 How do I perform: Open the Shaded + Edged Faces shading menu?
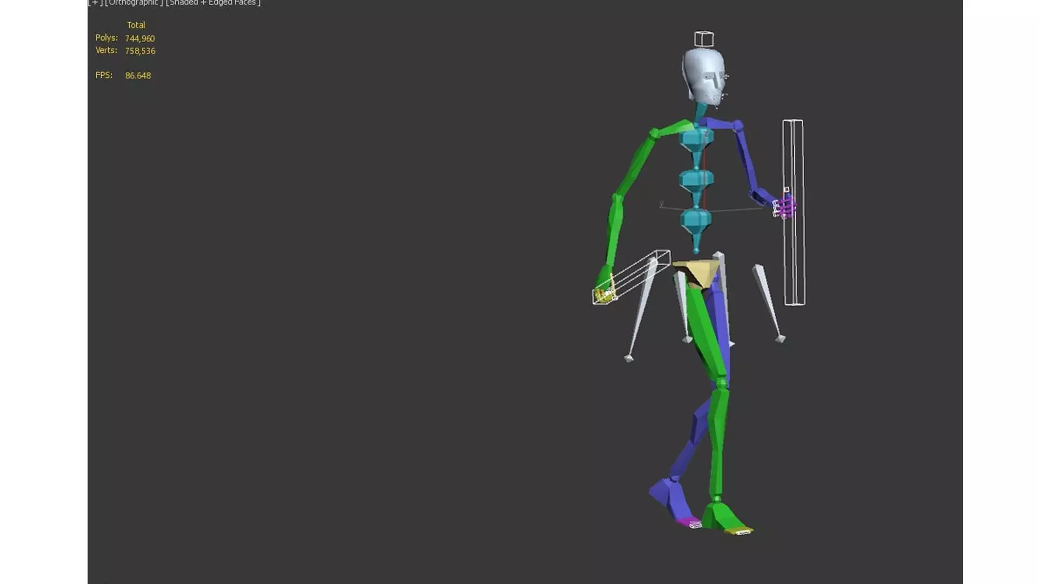click(213, 3)
